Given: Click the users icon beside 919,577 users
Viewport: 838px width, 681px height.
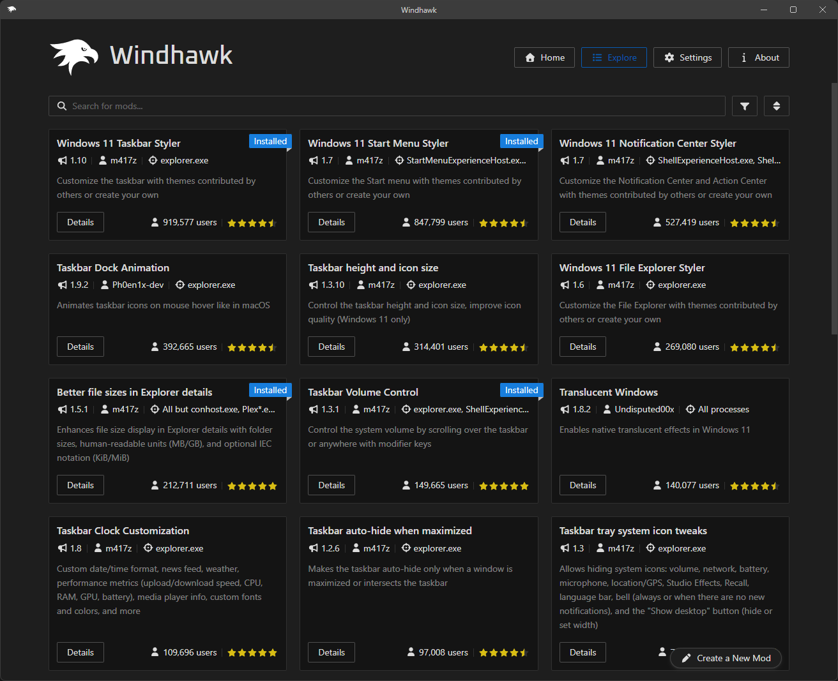Looking at the screenshot, I should pos(155,222).
